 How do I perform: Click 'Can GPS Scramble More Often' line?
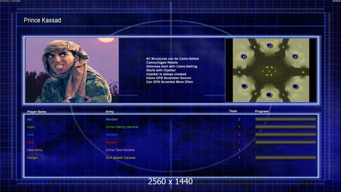(170, 82)
